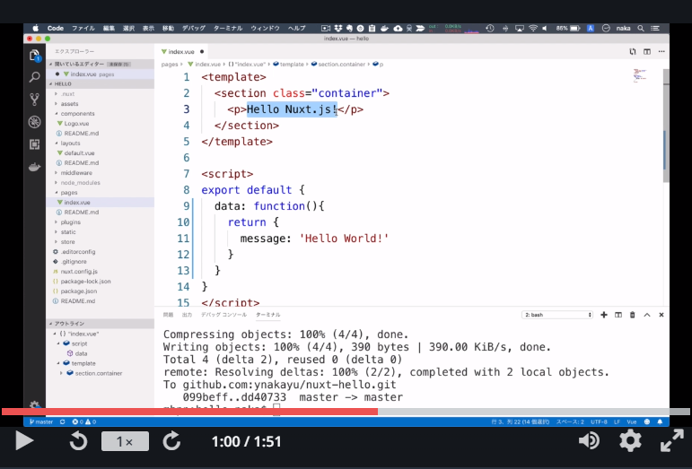Play the video
This screenshot has height=469, width=692.
tap(24, 440)
